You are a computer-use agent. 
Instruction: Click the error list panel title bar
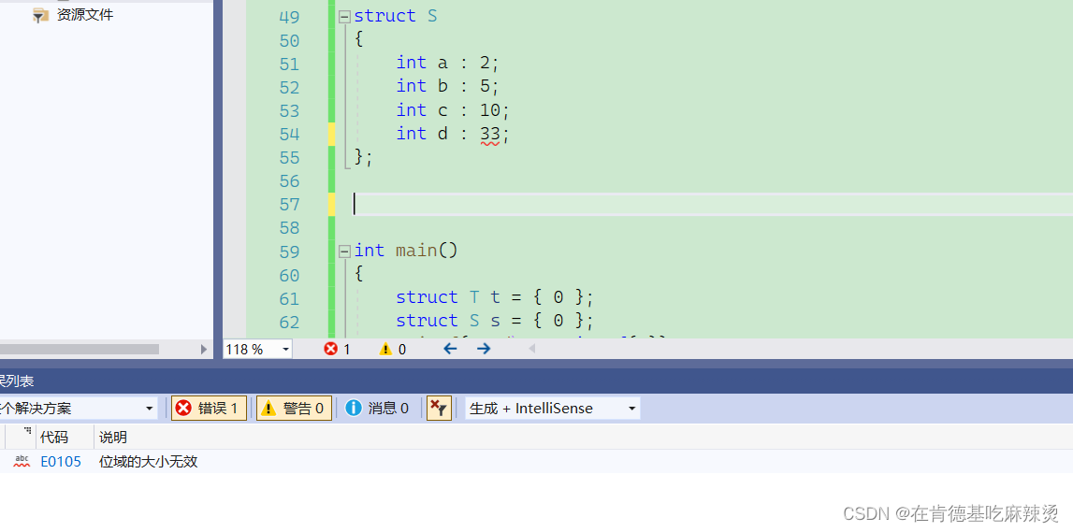coord(537,381)
